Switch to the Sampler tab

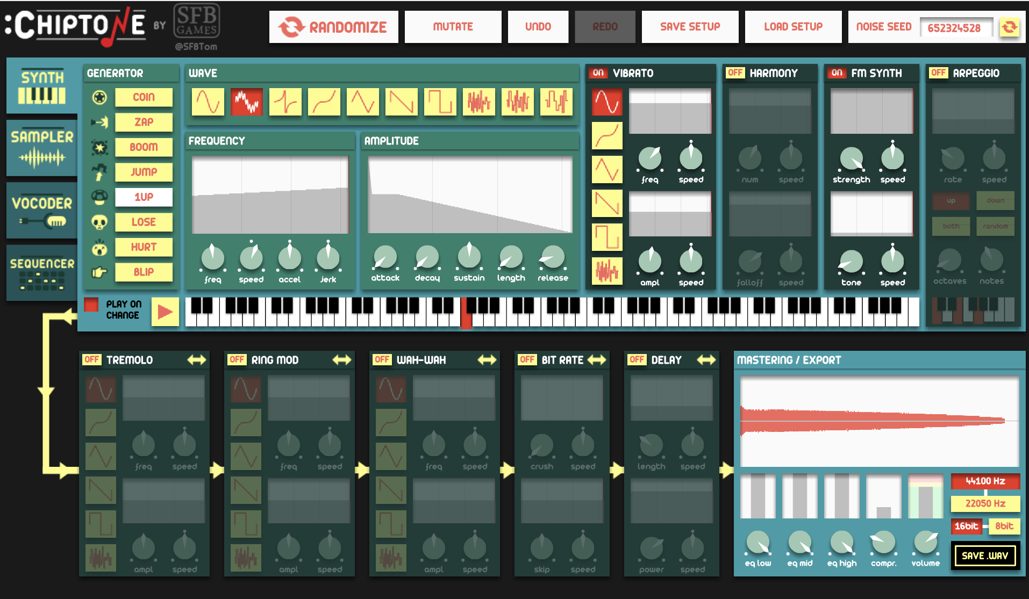click(42, 148)
